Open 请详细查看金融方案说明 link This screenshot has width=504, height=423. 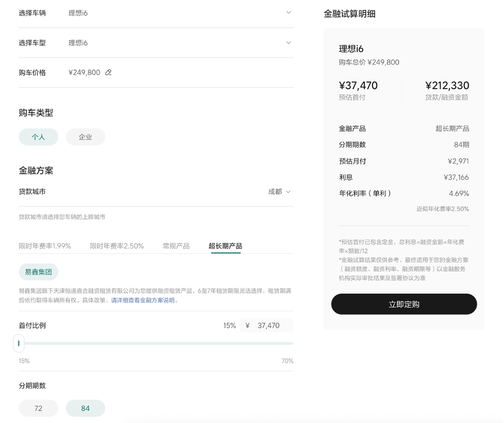pos(143,300)
